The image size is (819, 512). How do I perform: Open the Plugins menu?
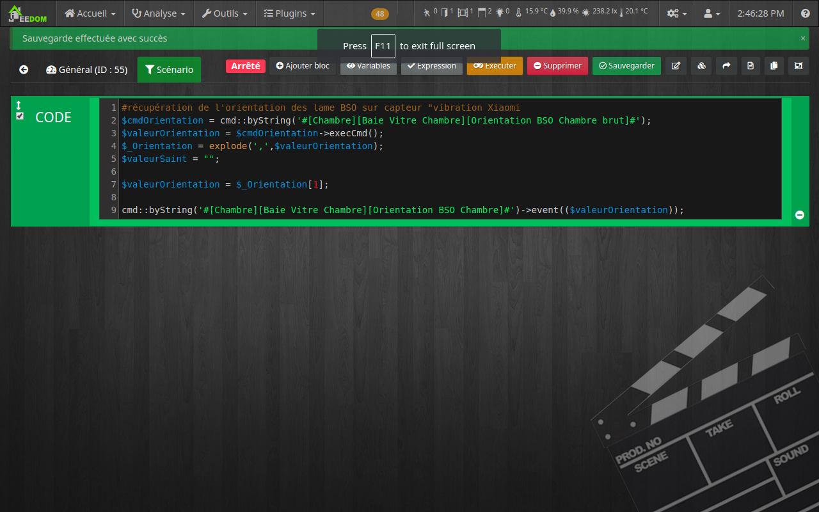(x=290, y=13)
